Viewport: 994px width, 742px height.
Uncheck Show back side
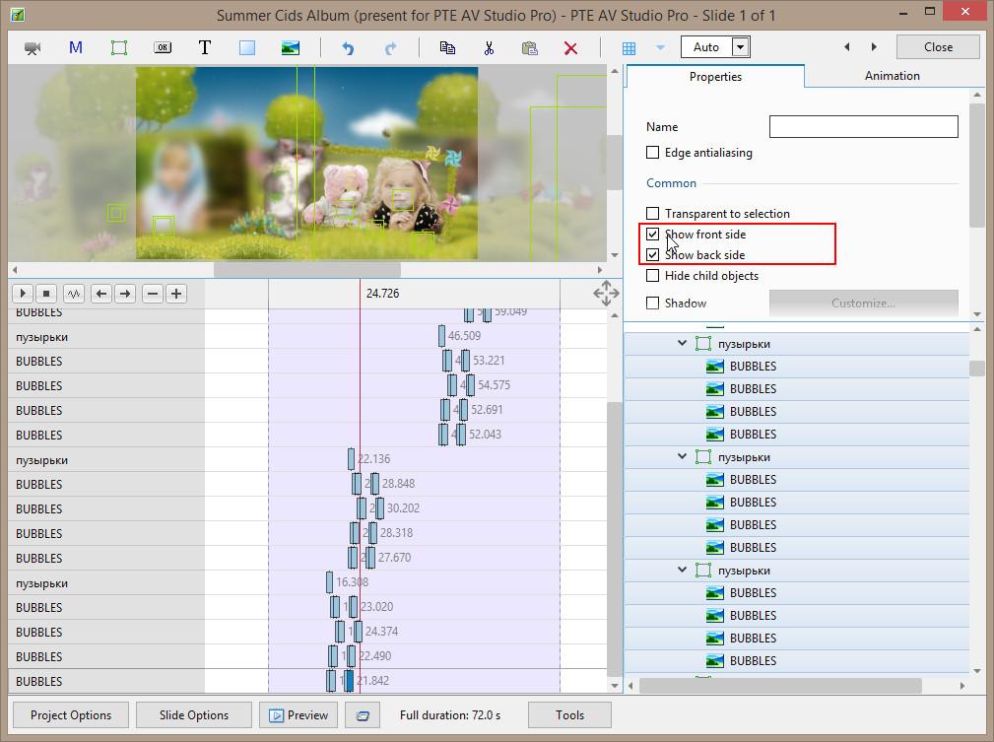click(652, 255)
